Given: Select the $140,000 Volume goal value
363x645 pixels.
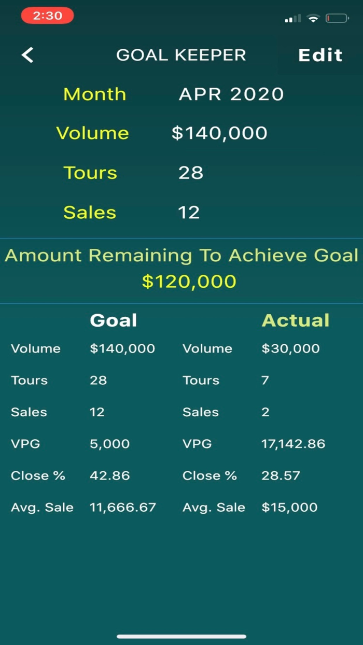Looking at the screenshot, I should (219, 133).
